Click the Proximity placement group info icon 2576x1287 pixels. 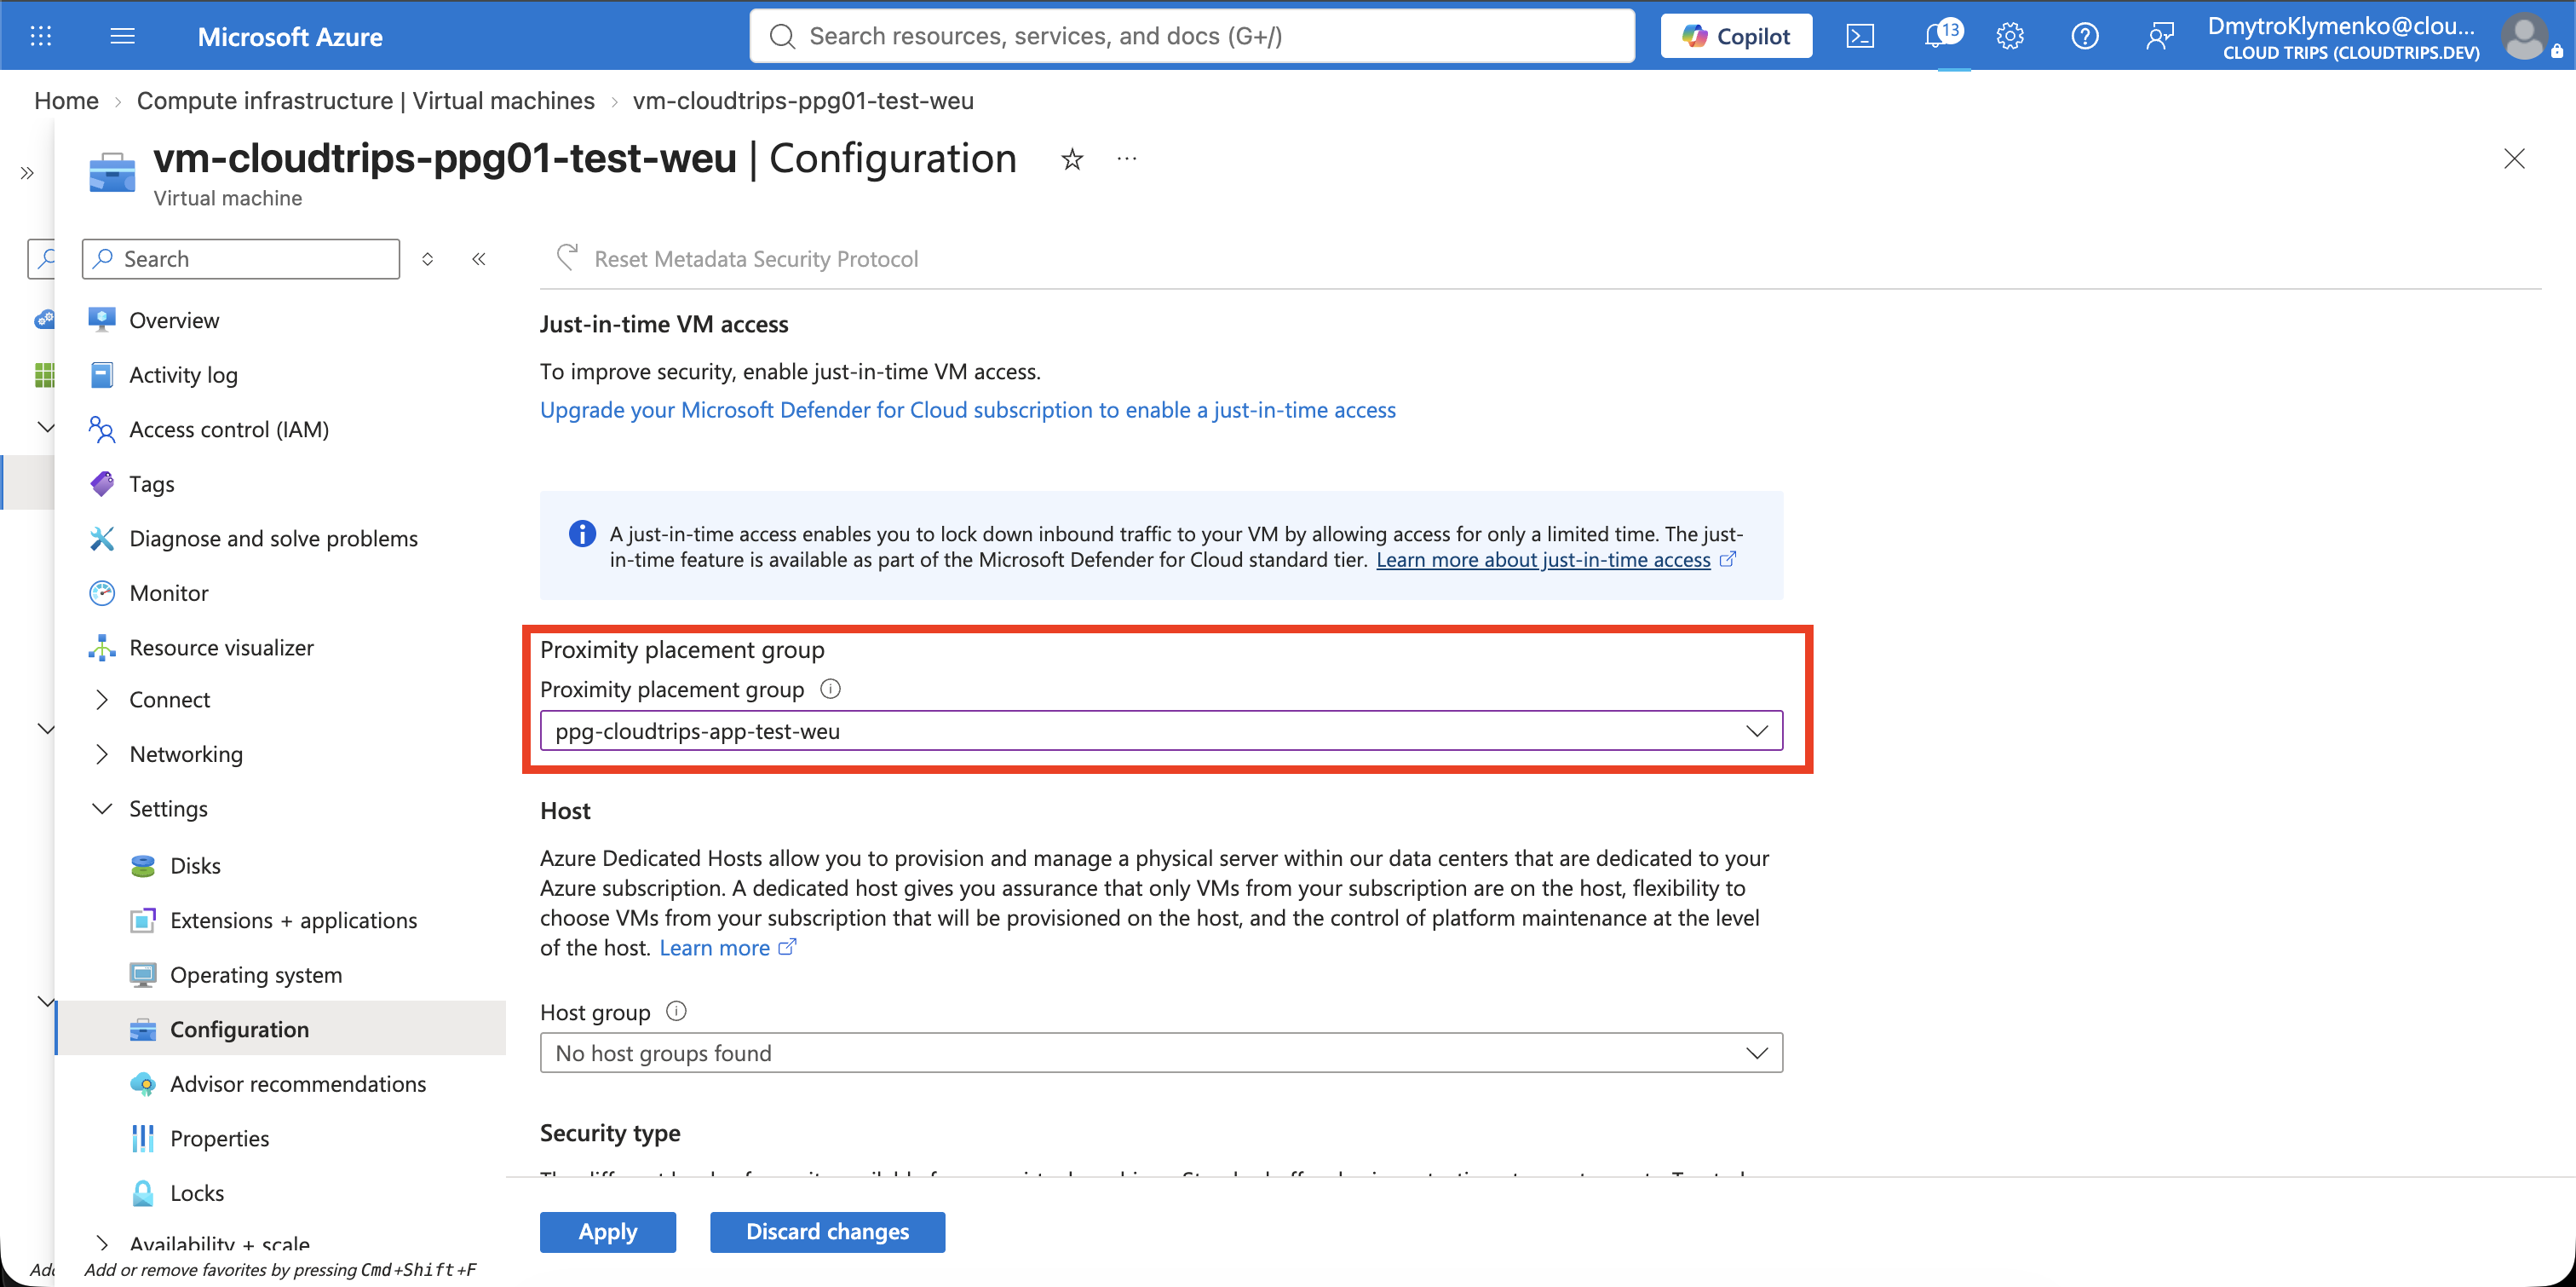(830, 689)
